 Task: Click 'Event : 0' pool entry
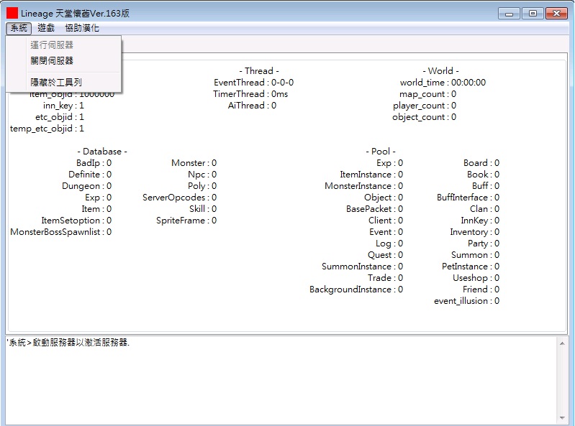click(x=386, y=231)
